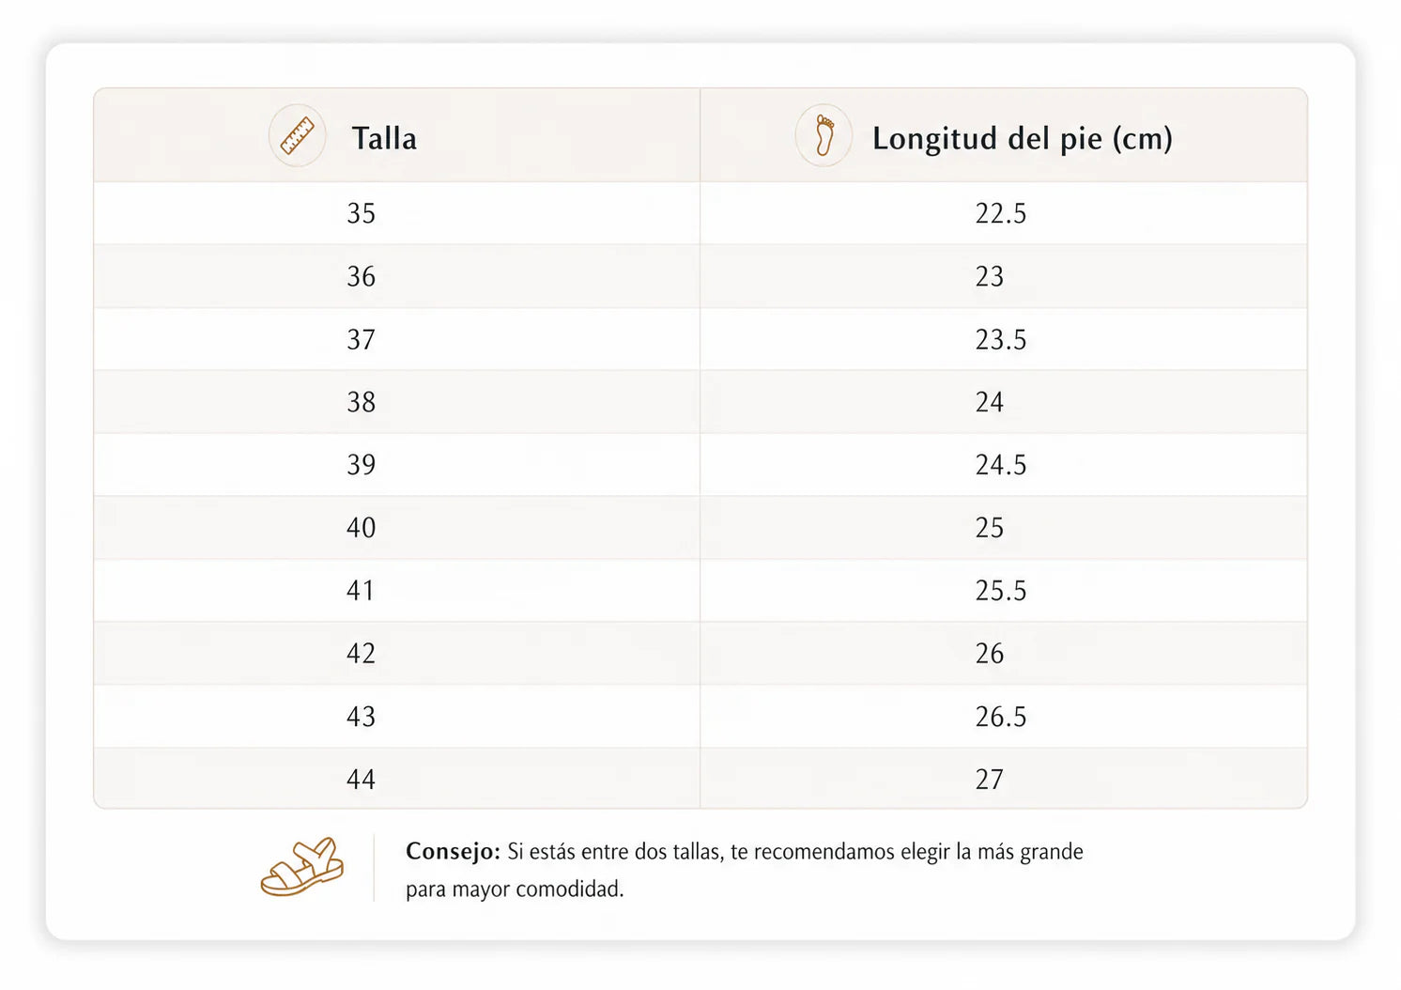Click size 44 at table bottom
This screenshot has height=990, width=1401.
[361, 780]
